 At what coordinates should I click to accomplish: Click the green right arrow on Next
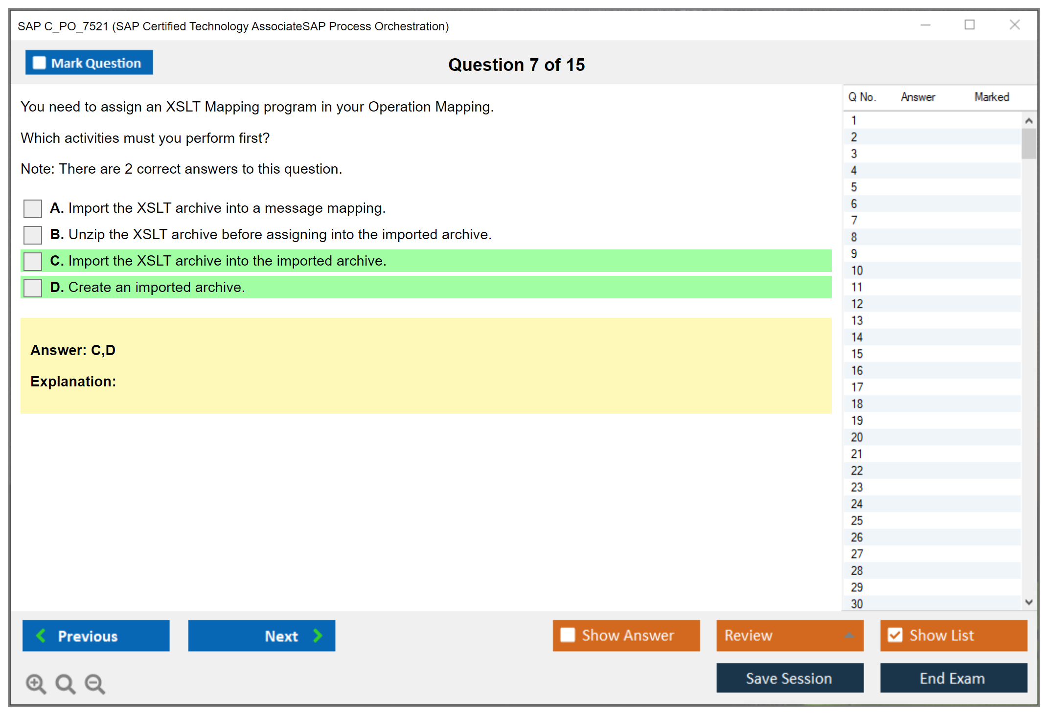pos(318,635)
